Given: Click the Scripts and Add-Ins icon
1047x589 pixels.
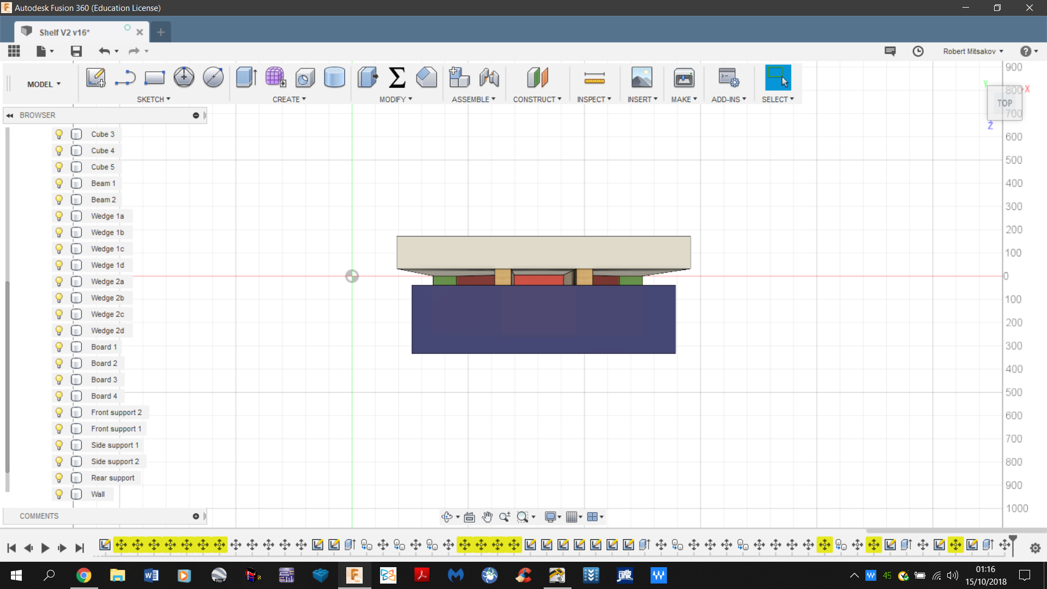Looking at the screenshot, I should [x=729, y=77].
